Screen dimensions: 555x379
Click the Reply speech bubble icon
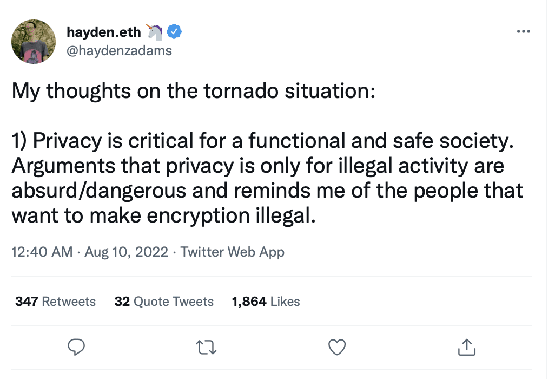(76, 347)
